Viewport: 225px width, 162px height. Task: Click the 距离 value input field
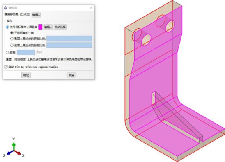coord(26,52)
